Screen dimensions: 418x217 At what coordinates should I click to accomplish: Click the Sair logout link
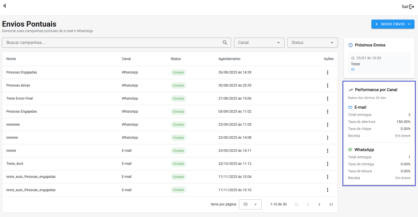pyautogui.click(x=405, y=7)
